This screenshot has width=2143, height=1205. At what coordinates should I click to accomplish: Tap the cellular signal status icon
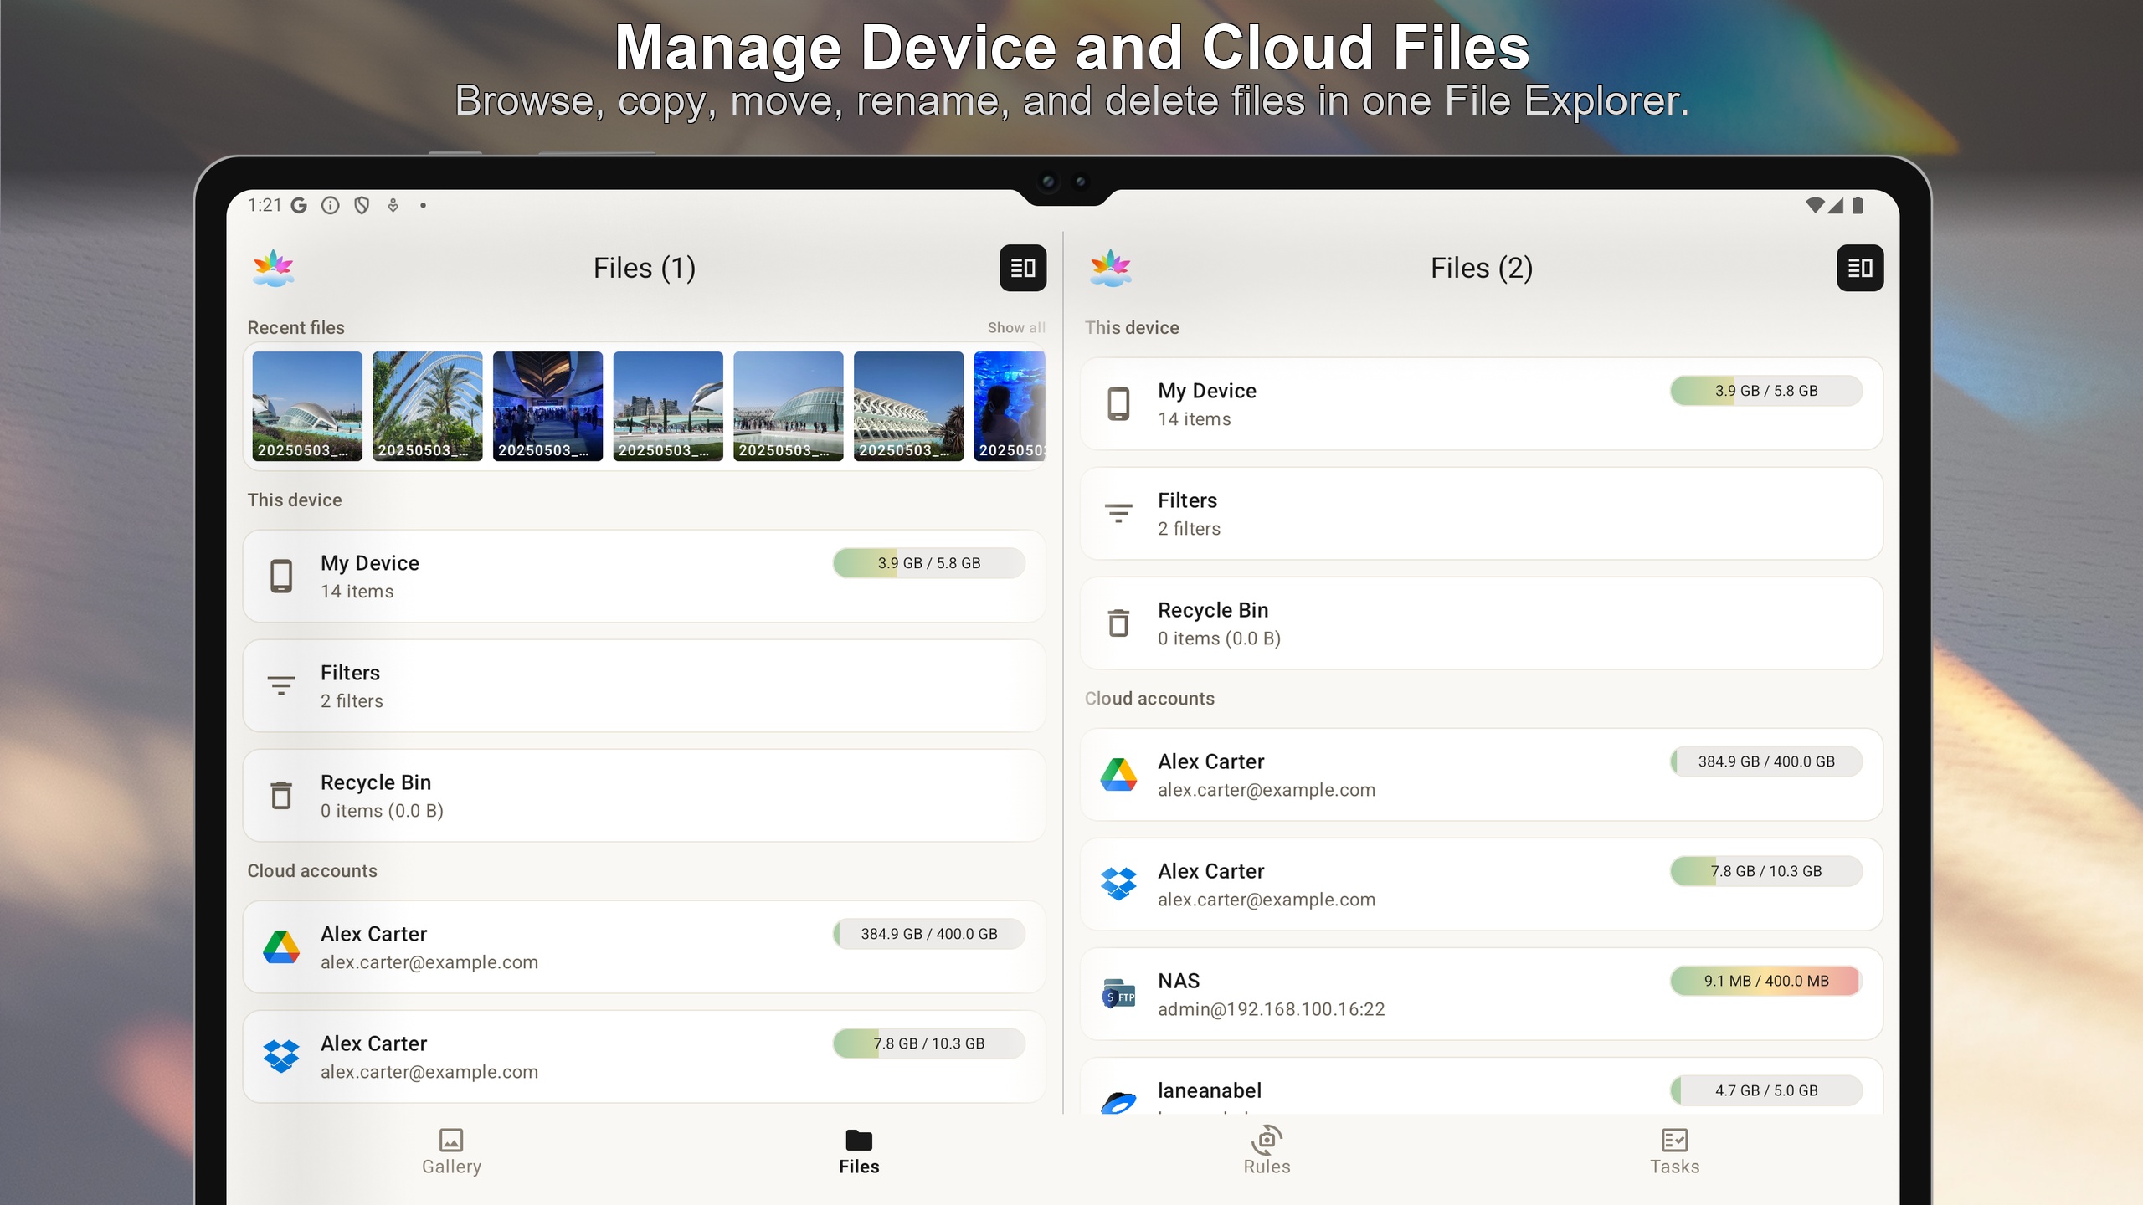tap(1836, 205)
